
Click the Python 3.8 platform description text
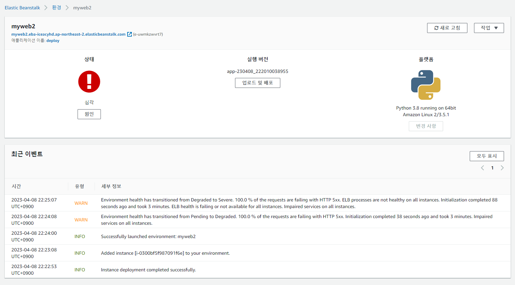426,111
